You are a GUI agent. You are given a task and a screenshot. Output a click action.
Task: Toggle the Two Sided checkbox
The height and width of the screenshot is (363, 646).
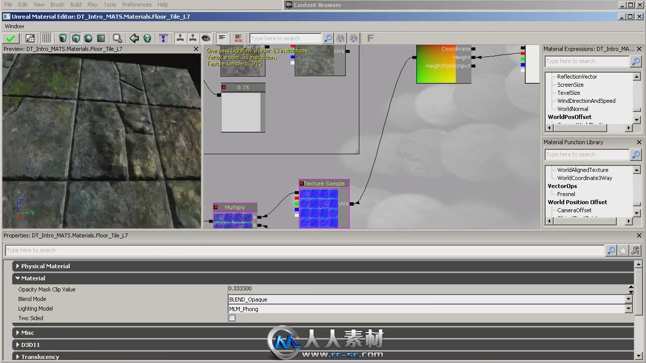(232, 318)
